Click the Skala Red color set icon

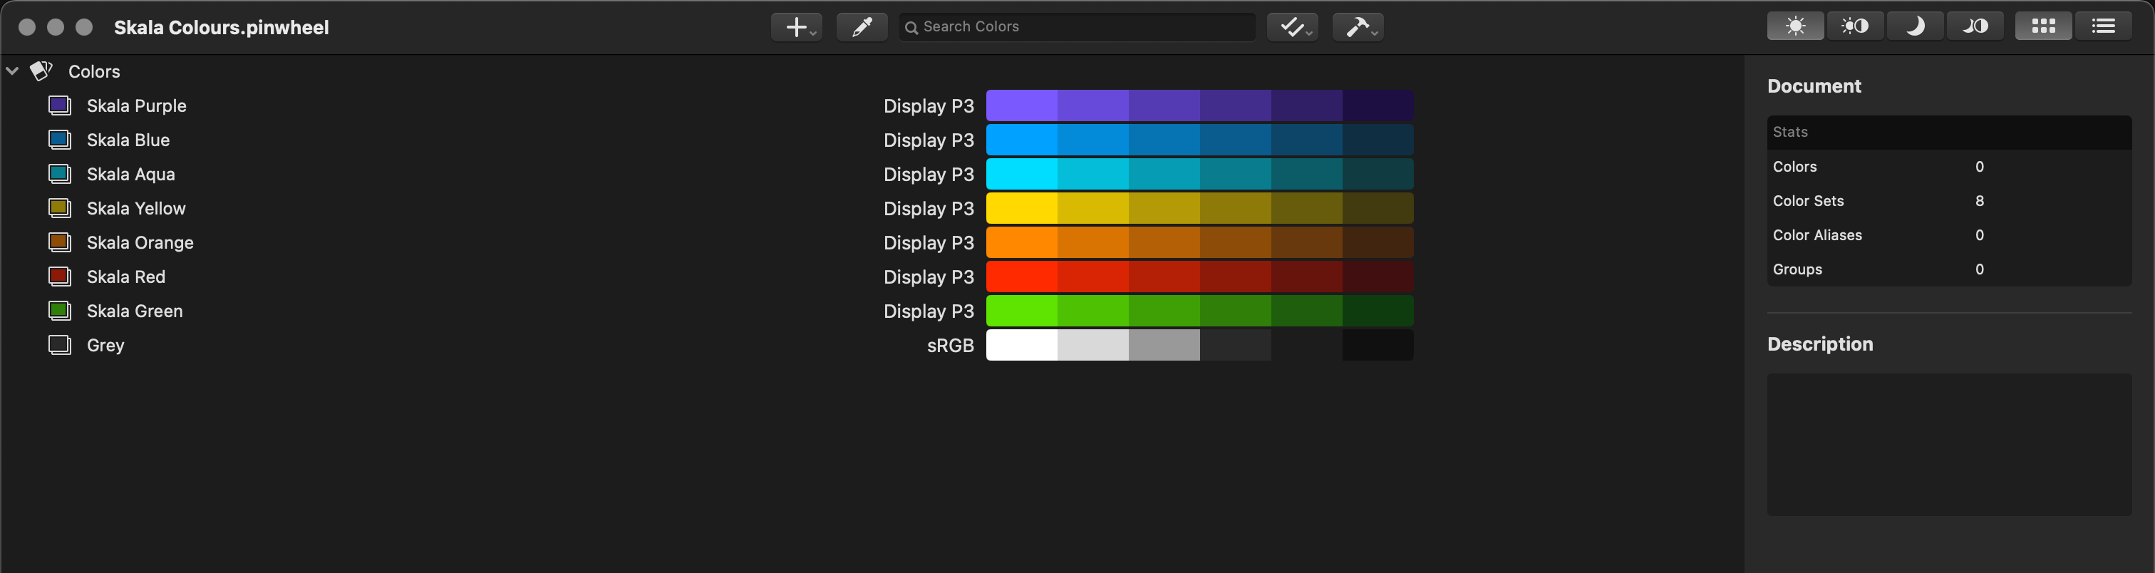coord(59,277)
